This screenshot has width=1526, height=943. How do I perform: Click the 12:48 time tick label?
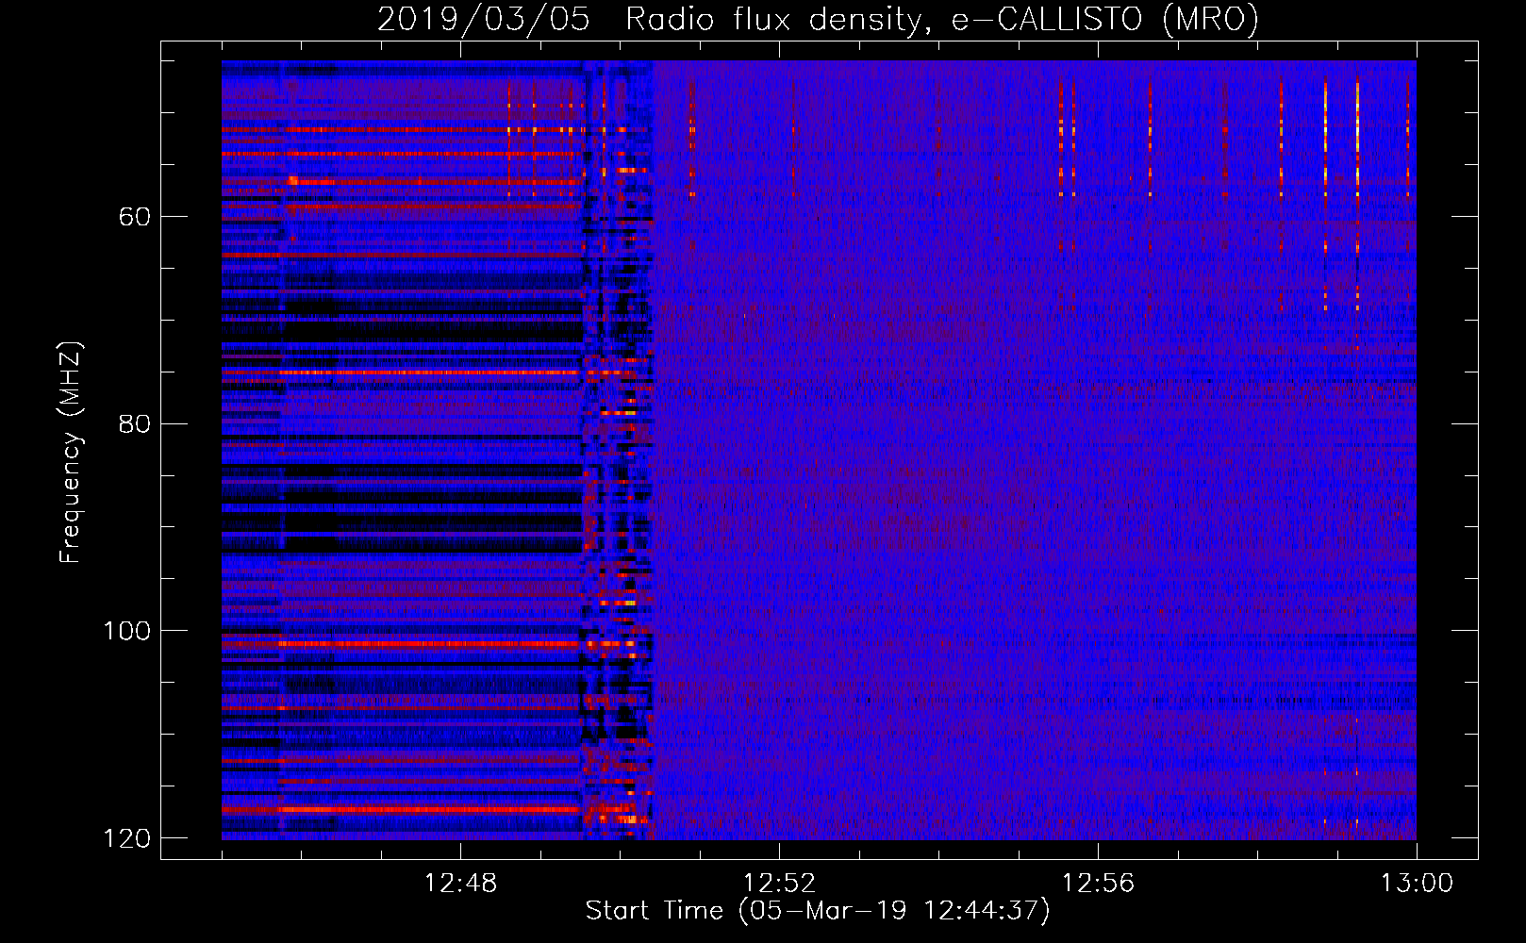click(x=460, y=884)
